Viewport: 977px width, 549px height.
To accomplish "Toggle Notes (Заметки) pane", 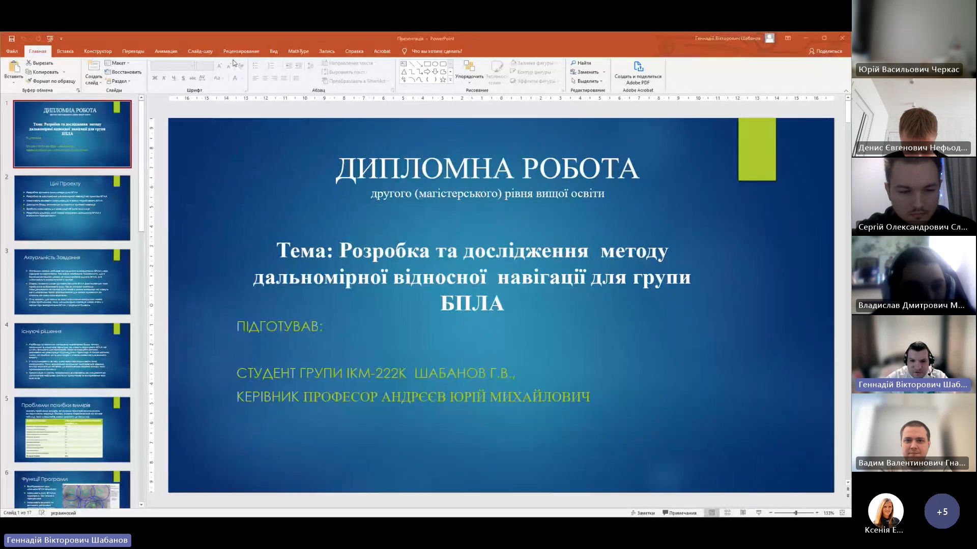I will 643,513.
